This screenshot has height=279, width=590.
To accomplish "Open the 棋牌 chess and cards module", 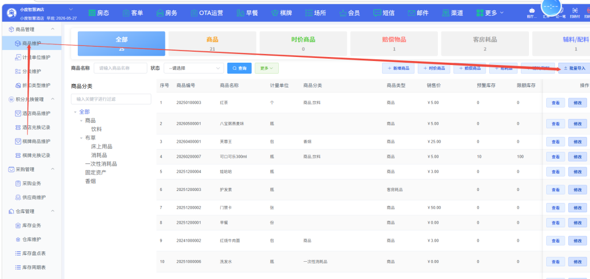I will pyautogui.click(x=283, y=13).
